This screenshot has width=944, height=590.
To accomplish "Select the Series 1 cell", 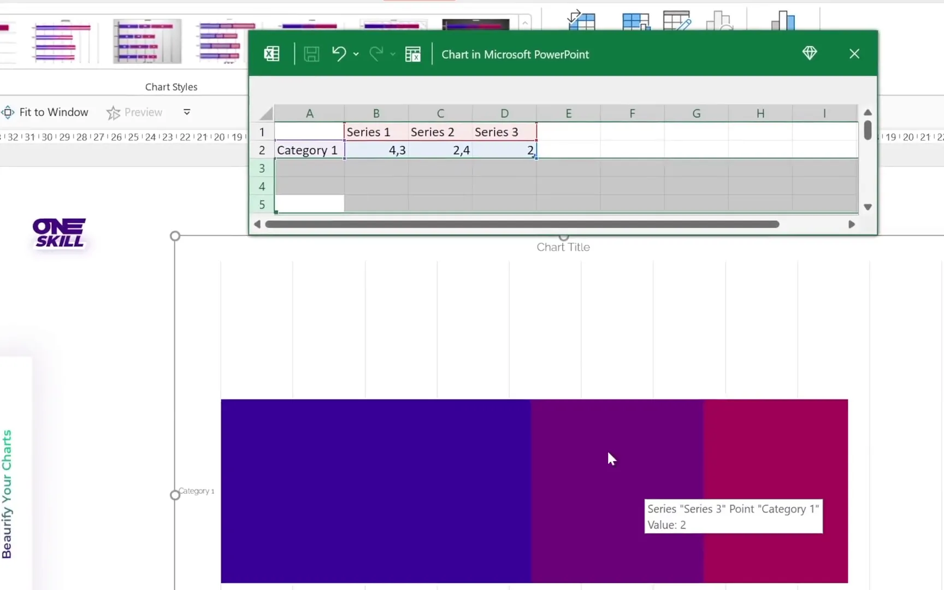I will (x=376, y=132).
